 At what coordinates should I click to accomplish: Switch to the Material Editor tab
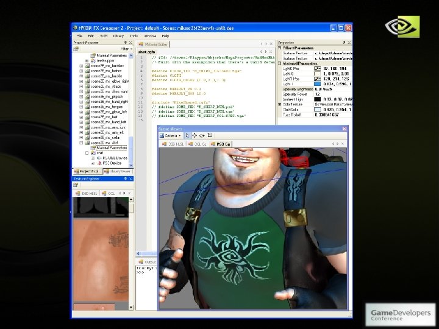(x=153, y=44)
